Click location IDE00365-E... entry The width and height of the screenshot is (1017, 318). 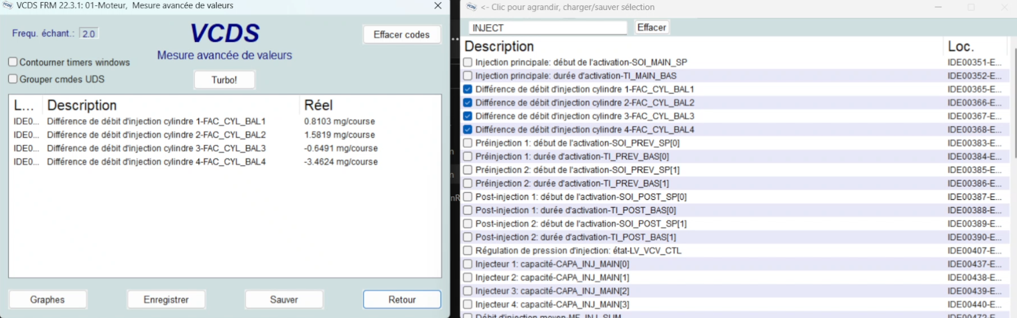click(974, 89)
